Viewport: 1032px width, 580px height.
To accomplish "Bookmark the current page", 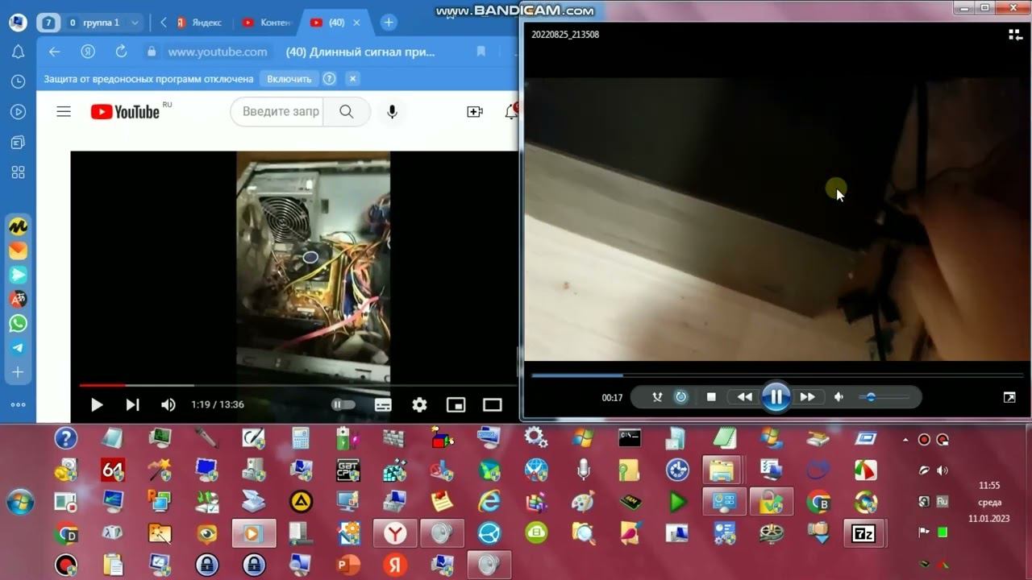I will [x=481, y=52].
